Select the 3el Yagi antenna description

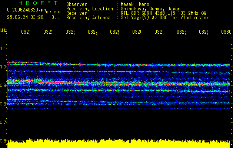[x=165, y=17]
